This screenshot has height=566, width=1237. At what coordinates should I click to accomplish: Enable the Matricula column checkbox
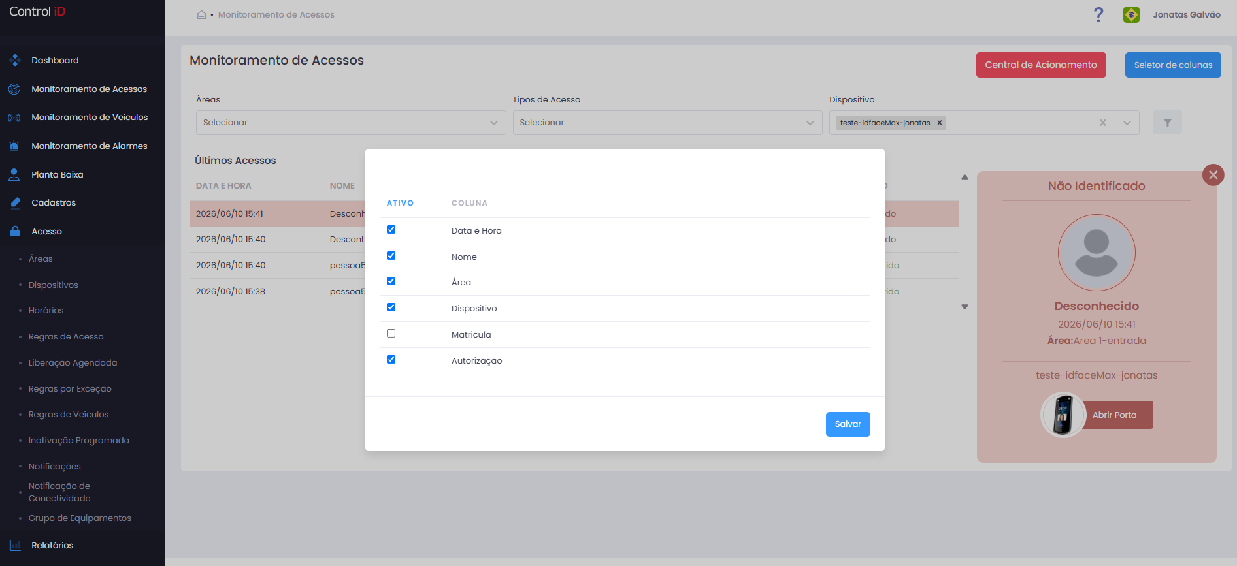tap(391, 334)
